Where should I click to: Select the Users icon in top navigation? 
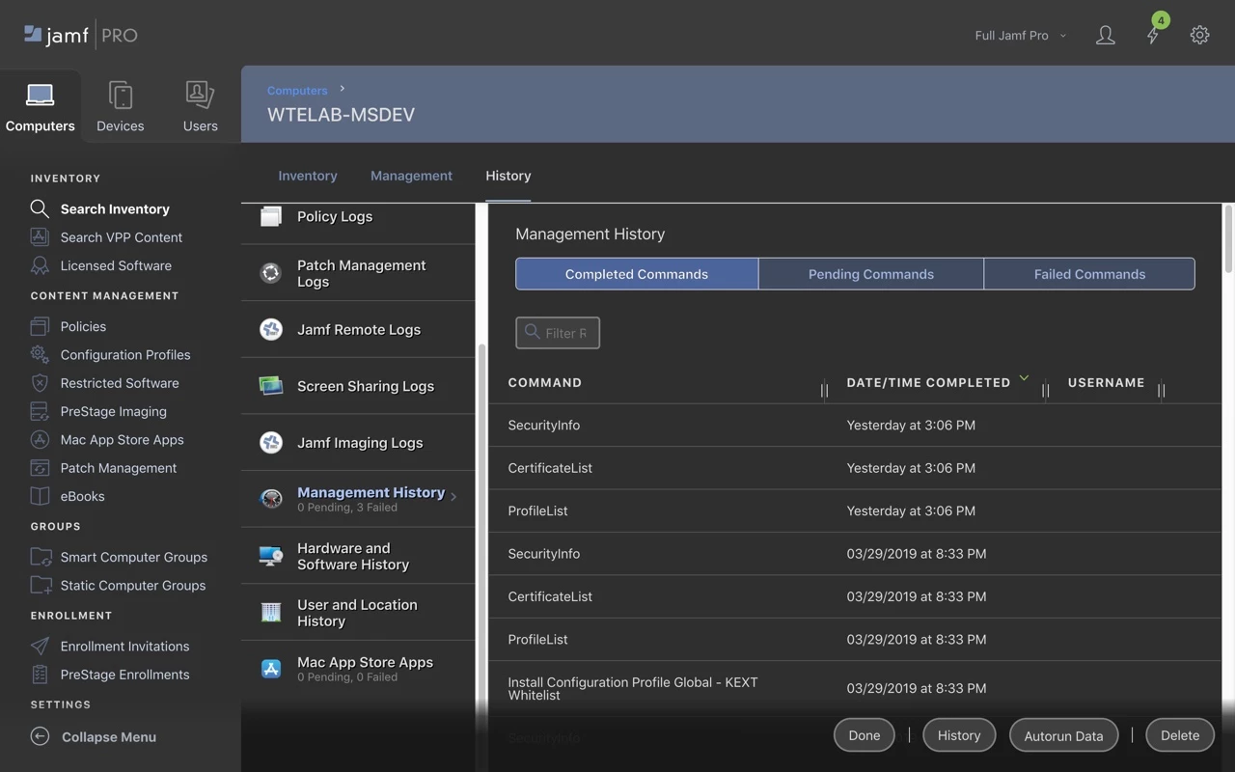coord(200,95)
